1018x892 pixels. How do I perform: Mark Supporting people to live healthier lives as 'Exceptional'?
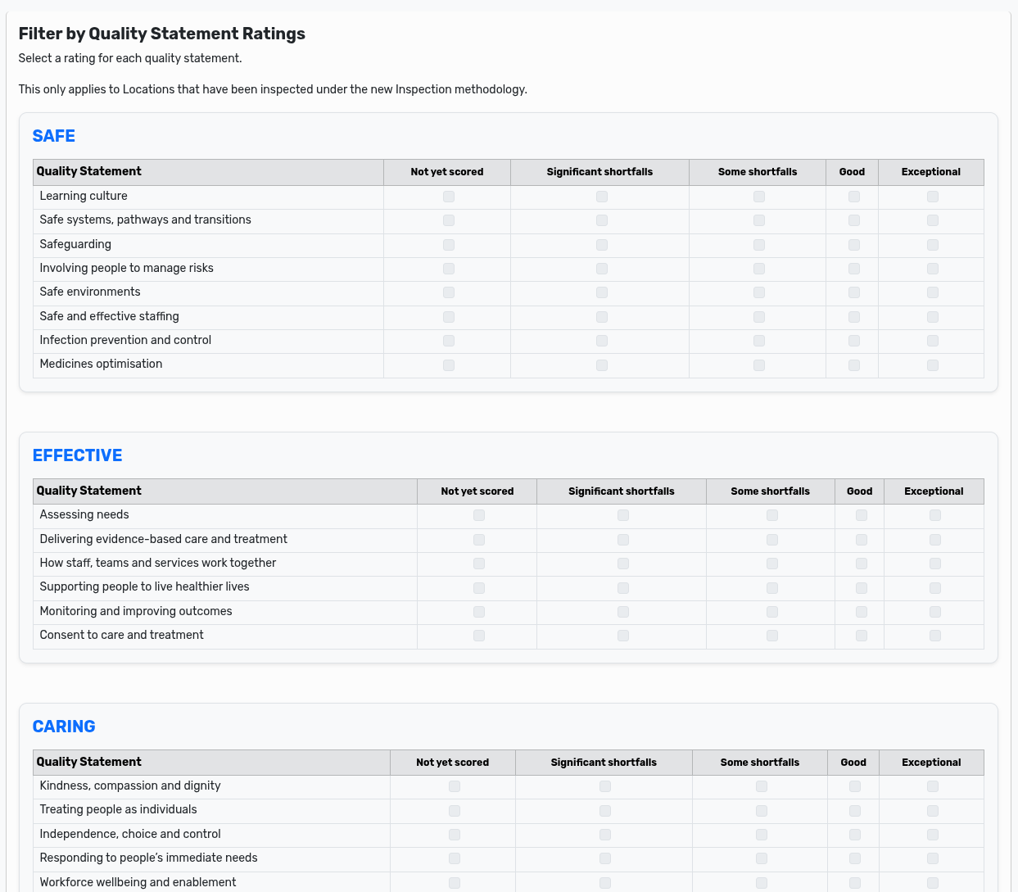[x=934, y=587]
